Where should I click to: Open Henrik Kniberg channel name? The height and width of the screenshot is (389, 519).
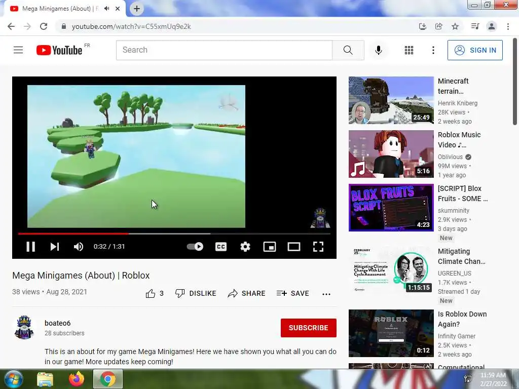coord(458,103)
